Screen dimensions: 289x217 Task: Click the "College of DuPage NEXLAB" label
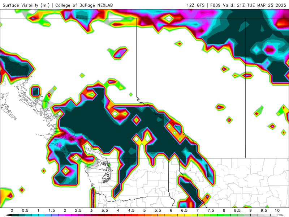(84, 5)
